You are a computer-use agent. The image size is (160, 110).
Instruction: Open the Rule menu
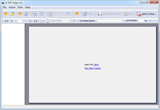click(x=20, y=7)
